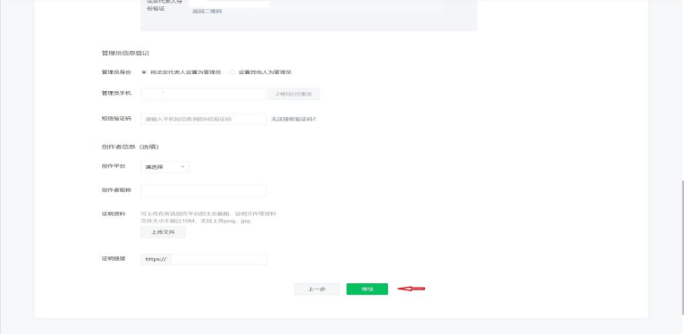Image resolution: width=685 pixels, height=335 pixels.
Task: Focus the SMS verification code input
Action: click(203, 119)
